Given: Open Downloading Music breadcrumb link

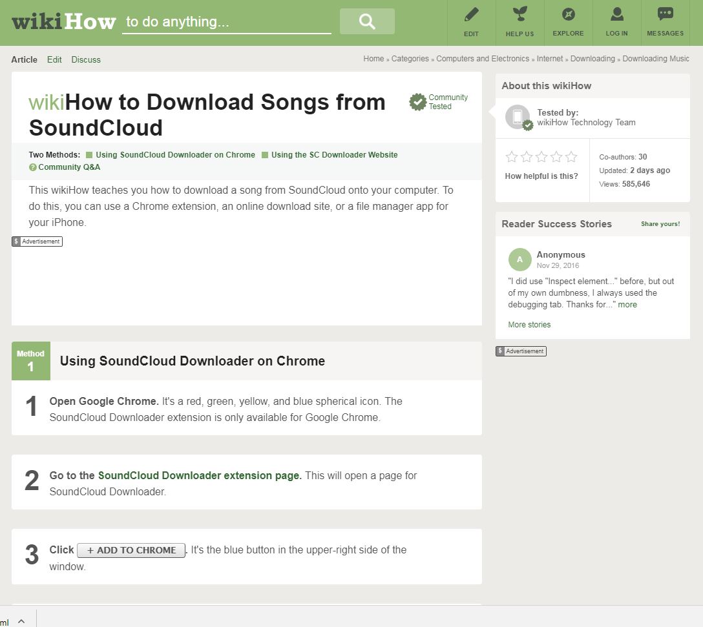Looking at the screenshot, I should pyautogui.click(x=655, y=59).
